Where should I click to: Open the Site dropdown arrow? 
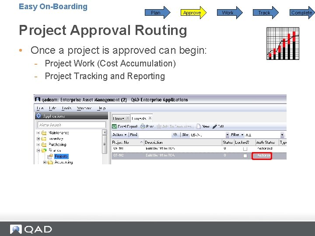(x=227, y=135)
